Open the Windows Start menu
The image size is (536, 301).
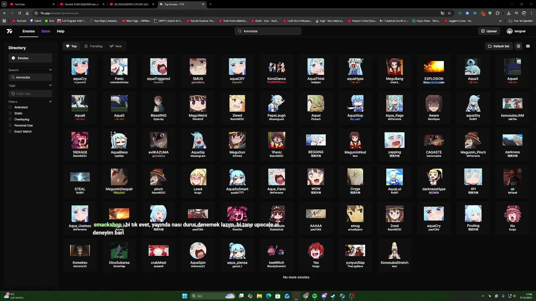tap(185, 296)
